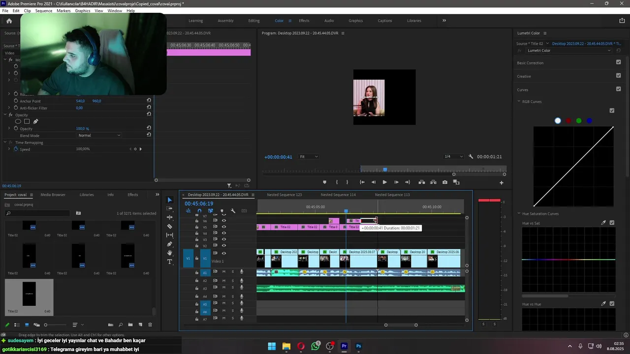The height and width of the screenshot is (354, 630).
Task: Open Blend Mode Normal dropdown
Action: pyautogui.click(x=99, y=135)
